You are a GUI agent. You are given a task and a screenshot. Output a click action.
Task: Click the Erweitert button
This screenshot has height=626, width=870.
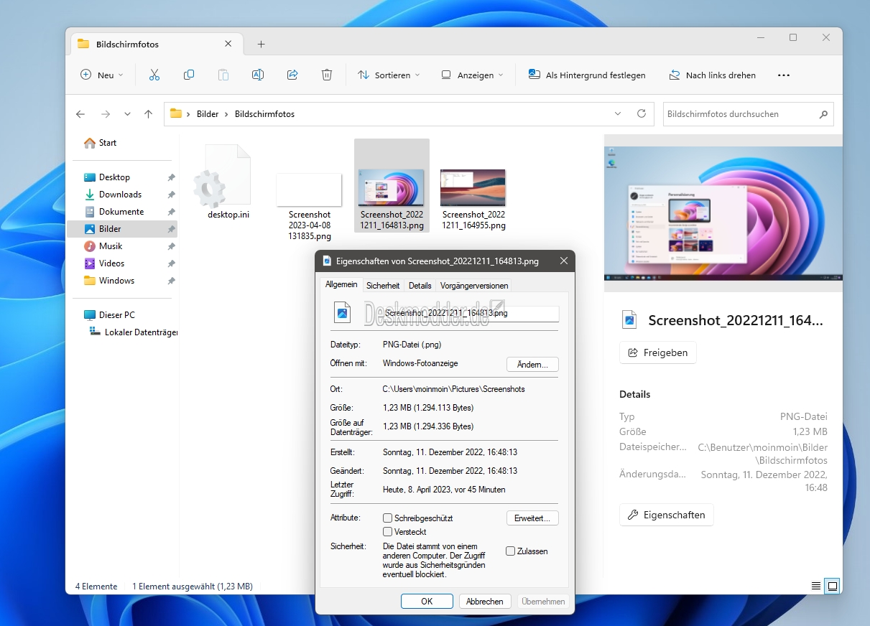click(532, 518)
